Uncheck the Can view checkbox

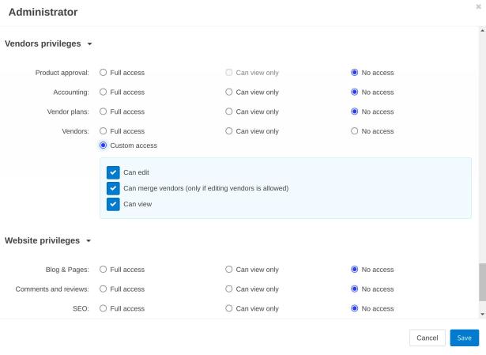pyautogui.click(x=112, y=204)
